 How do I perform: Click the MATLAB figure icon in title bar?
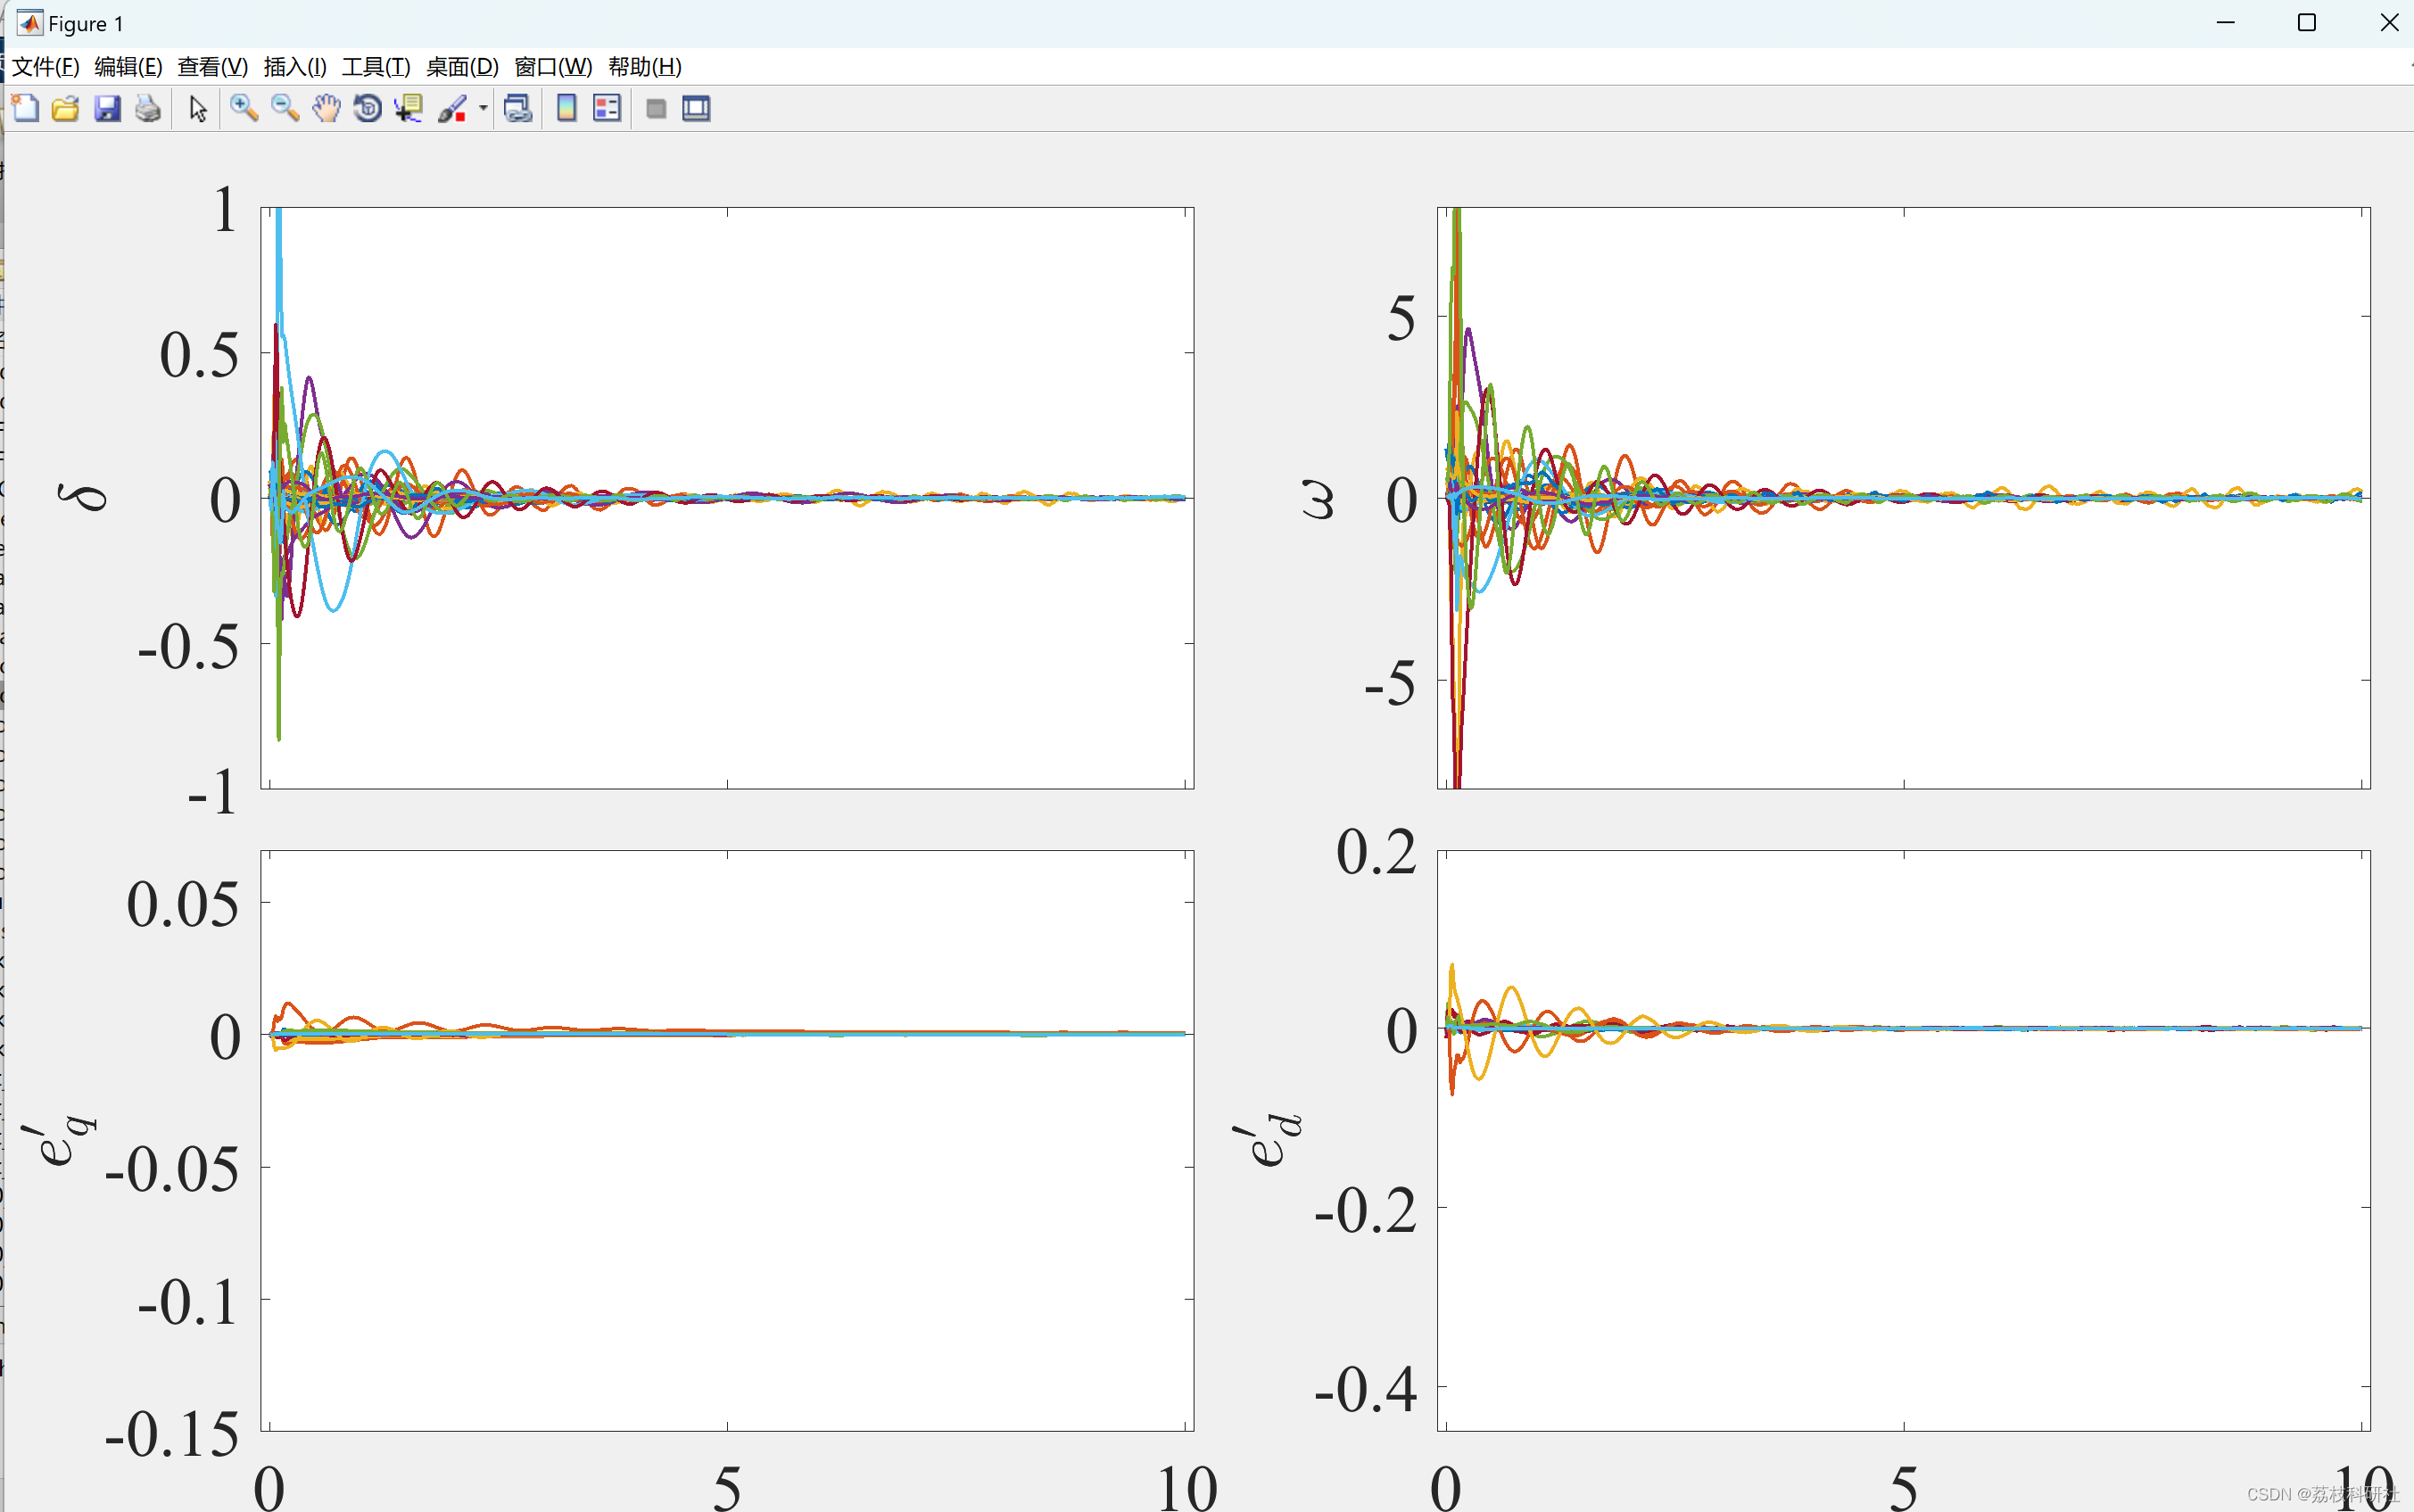[30, 22]
